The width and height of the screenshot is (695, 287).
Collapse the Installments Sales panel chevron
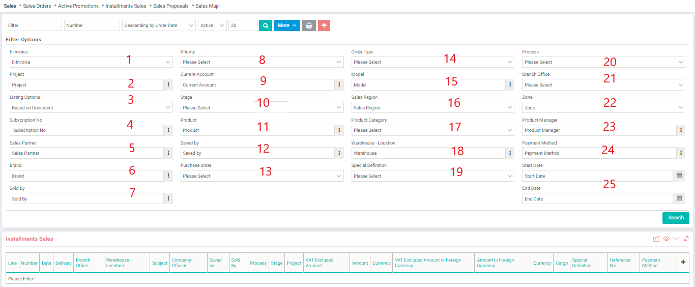click(x=676, y=239)
